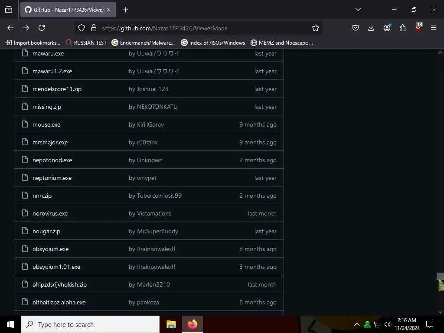444x333 pixels.
Task: Click the commit message 'by Marlon2210'
Action: [149, 284]
